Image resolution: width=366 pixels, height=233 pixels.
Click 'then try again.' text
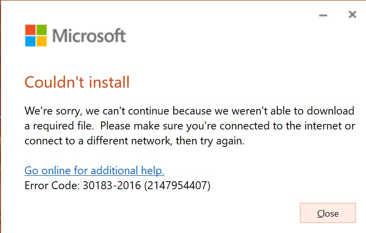click(x=210, y=141)
